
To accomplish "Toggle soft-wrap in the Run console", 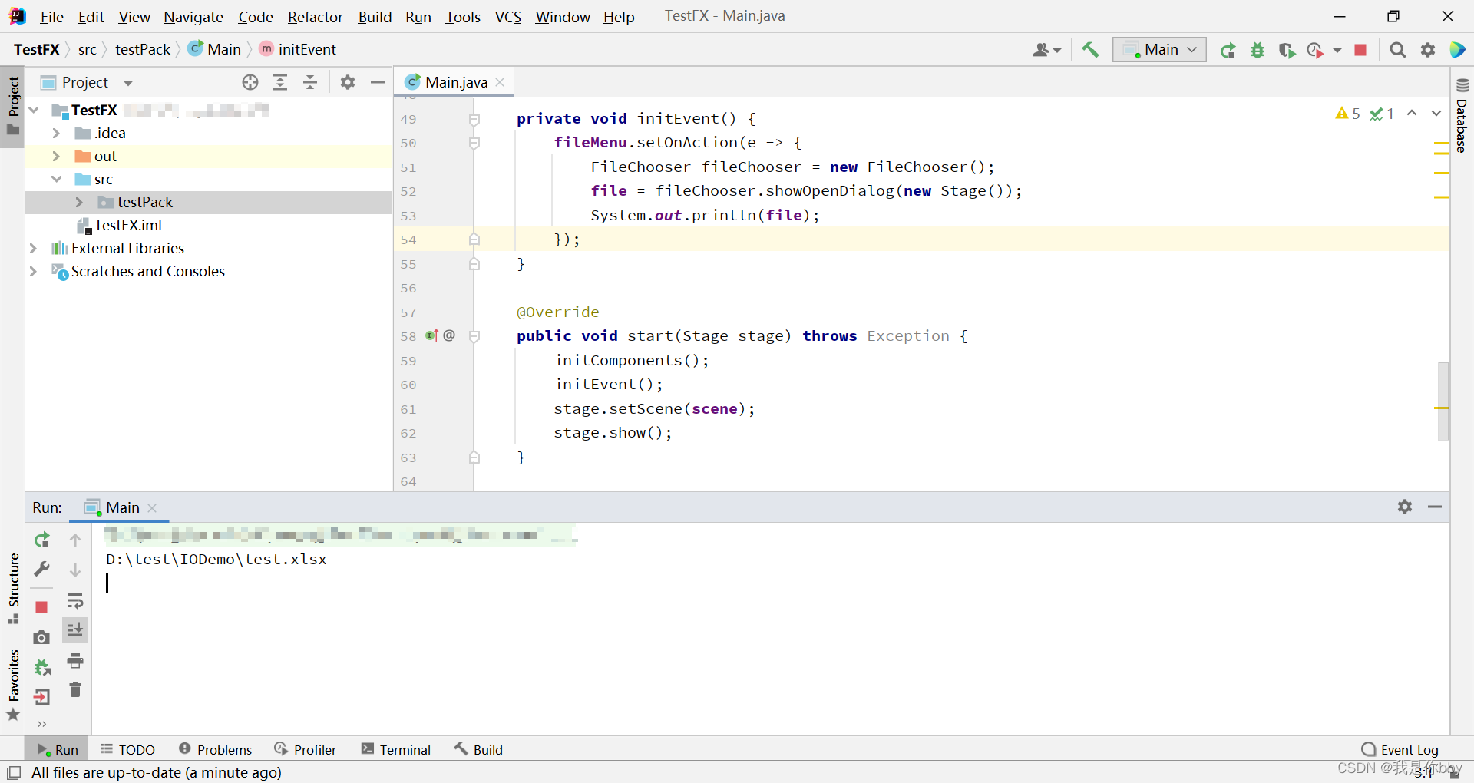I will [75, 601].
